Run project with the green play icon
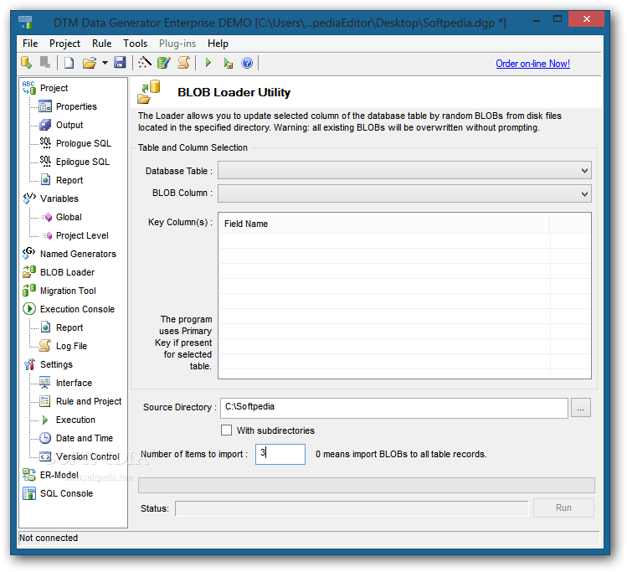Image resolution: width=627 pixels, height=572 pixels. (208, 63)
